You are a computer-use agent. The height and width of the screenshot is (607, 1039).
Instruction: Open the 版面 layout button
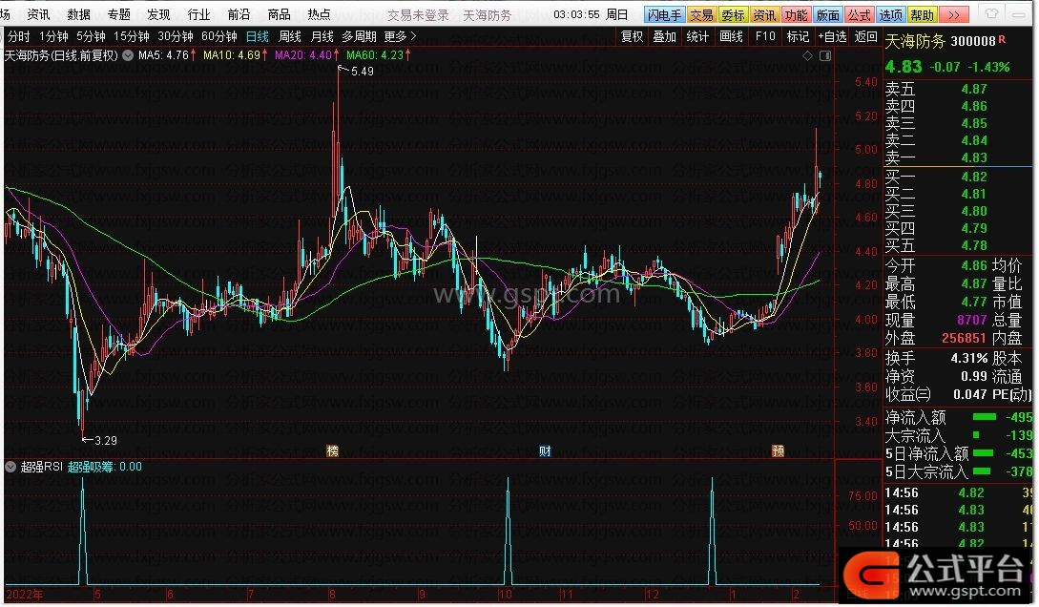pos(827,14)
